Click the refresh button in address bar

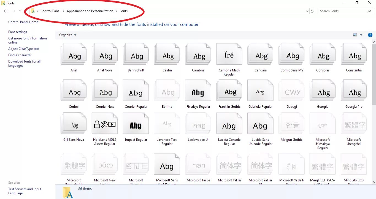(312, 11)
